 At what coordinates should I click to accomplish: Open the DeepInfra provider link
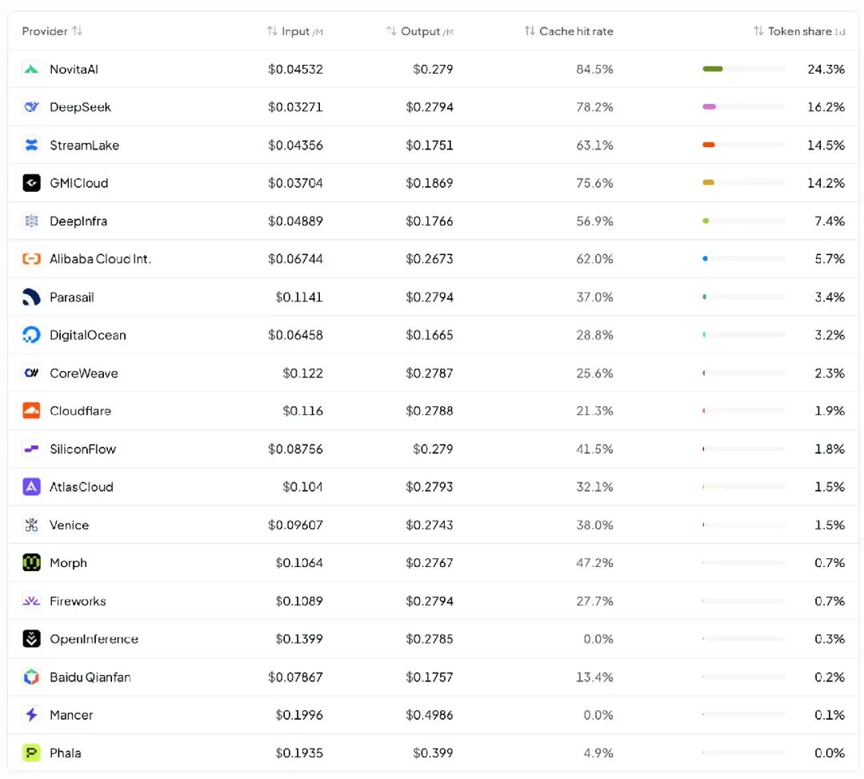(x=78, y=221)
